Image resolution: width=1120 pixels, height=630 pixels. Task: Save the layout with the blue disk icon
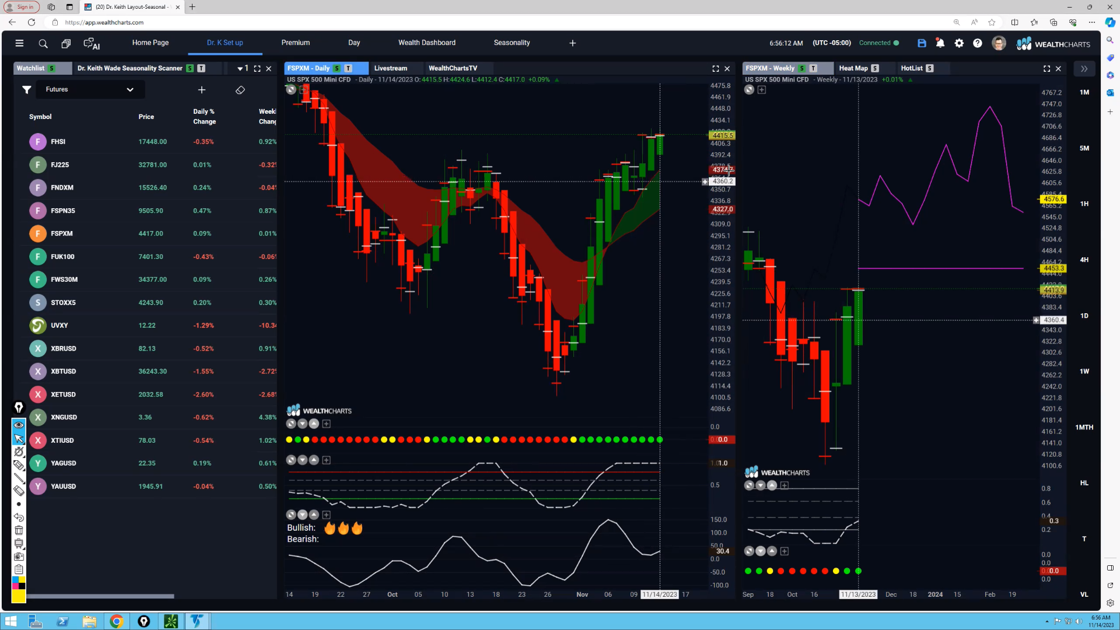922,43
